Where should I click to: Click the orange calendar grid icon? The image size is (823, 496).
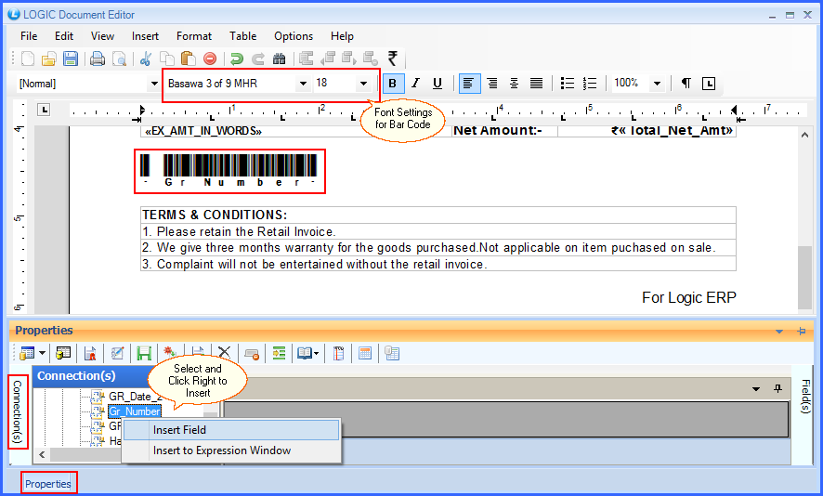365,354
